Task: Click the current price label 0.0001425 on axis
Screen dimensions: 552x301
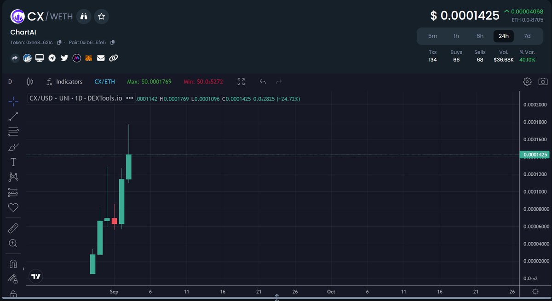Action: click(x=534, y=155)
